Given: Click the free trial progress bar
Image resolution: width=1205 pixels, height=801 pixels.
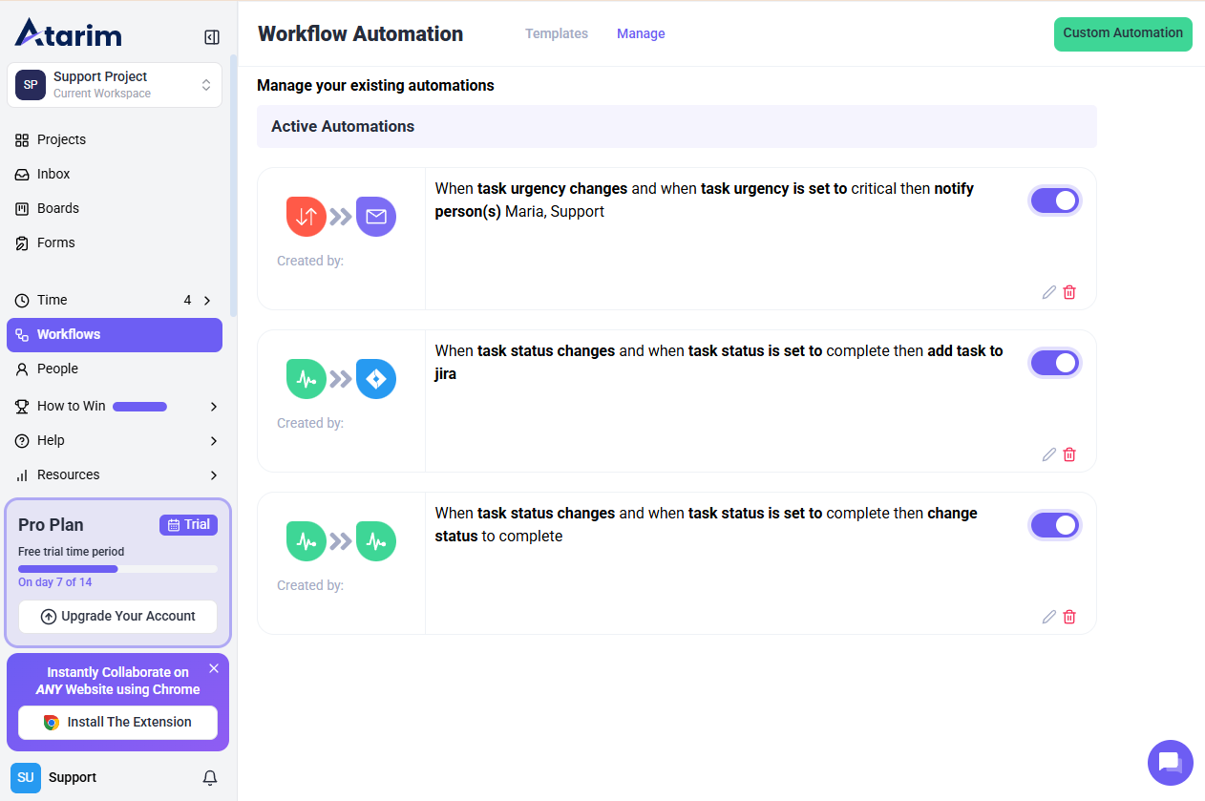Looking at the screenshot, I should (x=117, y=569).
